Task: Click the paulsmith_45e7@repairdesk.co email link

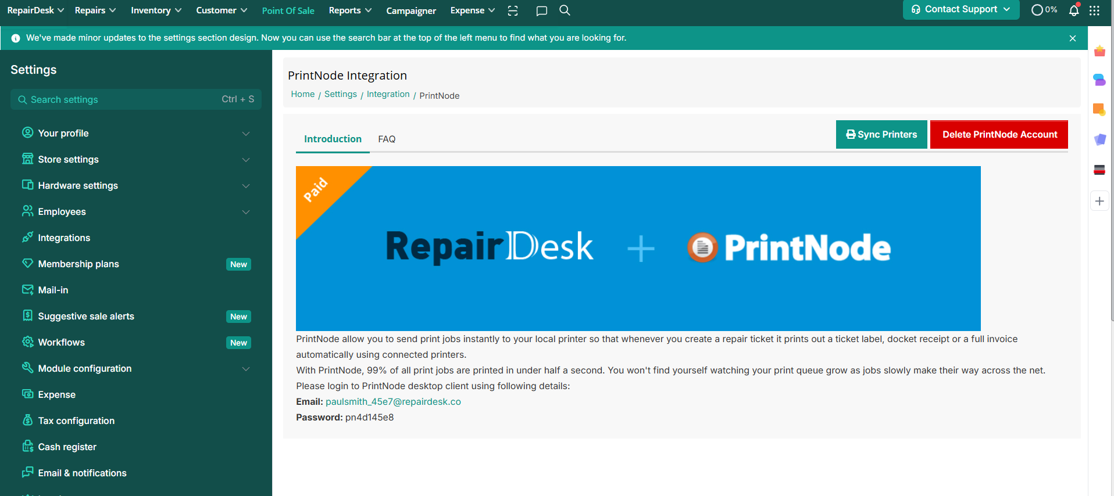Action: coord(393,401)
